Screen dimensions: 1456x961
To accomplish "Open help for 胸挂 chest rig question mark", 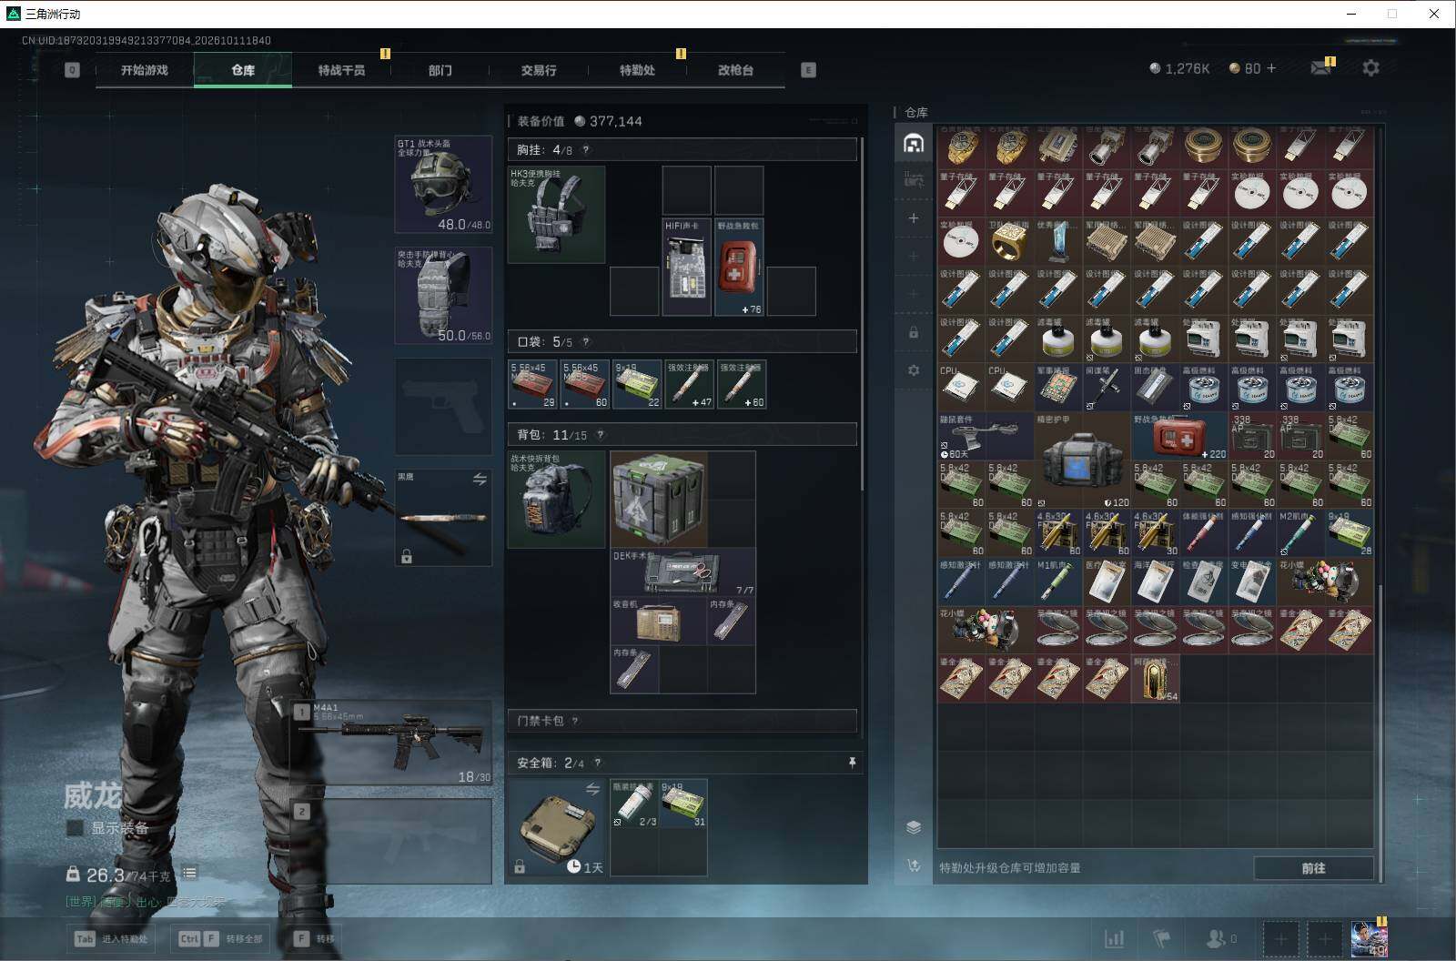I will coord(585,150).
